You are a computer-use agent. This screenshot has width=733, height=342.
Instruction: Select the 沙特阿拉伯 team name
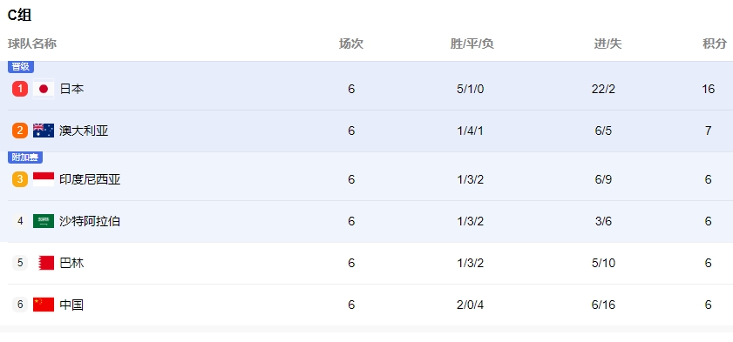point(90,221)
